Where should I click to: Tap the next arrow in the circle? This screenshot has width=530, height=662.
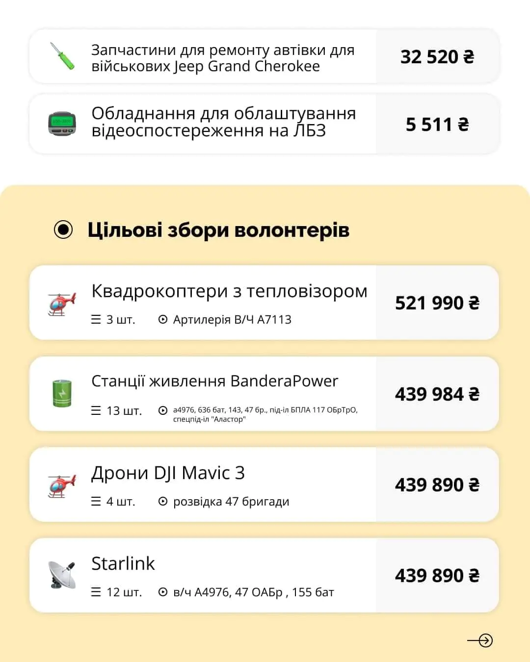point(485,640)
